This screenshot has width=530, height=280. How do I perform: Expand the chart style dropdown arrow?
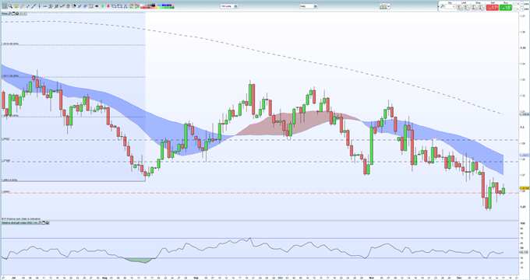389,6
